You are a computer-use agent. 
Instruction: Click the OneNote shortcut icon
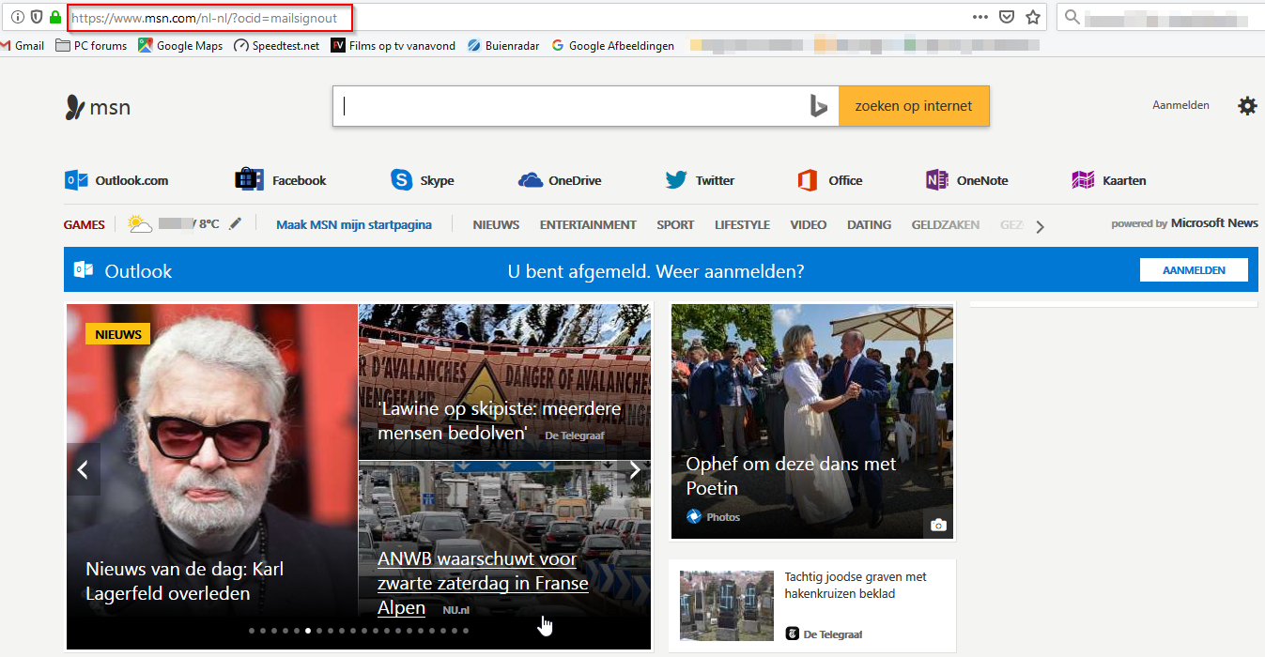click(936, 180)
